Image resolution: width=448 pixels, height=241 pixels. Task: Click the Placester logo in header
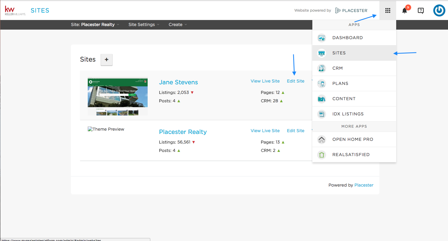351,10
